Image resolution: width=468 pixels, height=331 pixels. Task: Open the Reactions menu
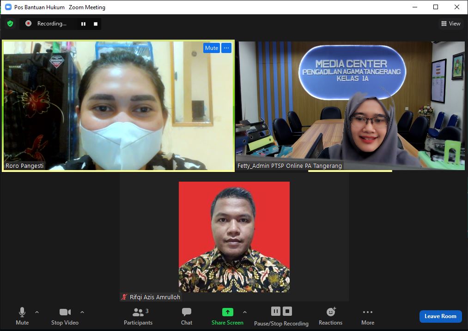(x=330, y=316)
